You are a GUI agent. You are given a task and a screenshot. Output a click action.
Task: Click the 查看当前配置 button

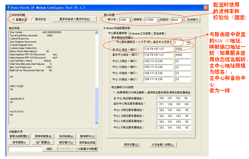(x=19, y=136)
